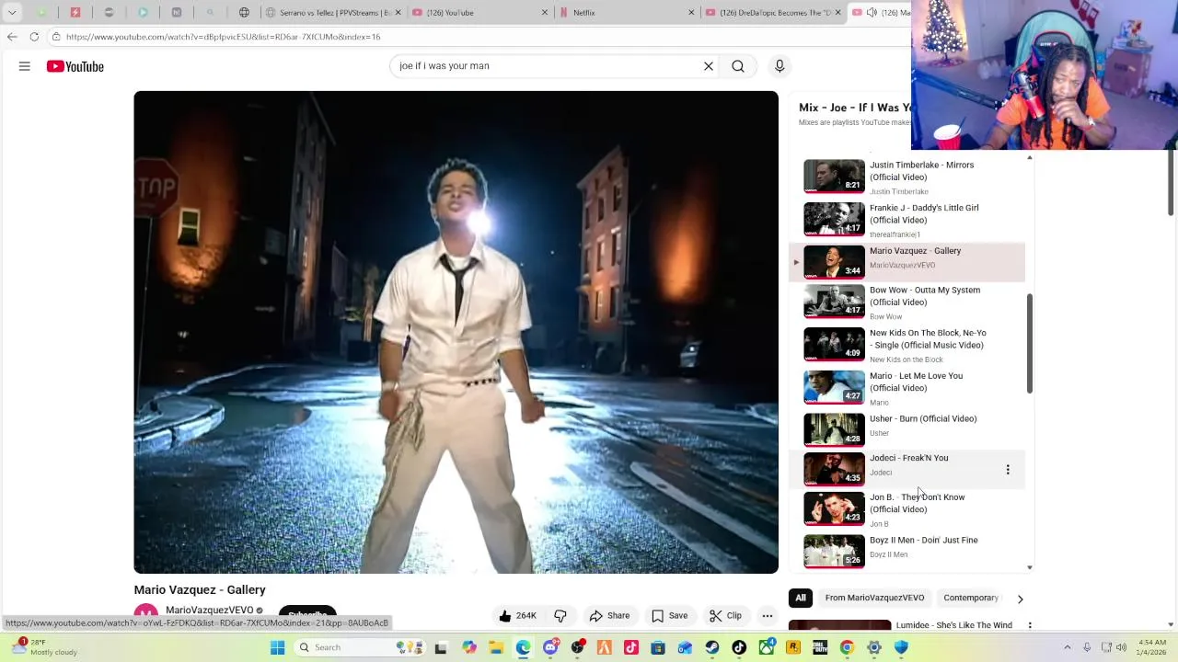Open the YouTube hamburger guide menu

[25, 66]
